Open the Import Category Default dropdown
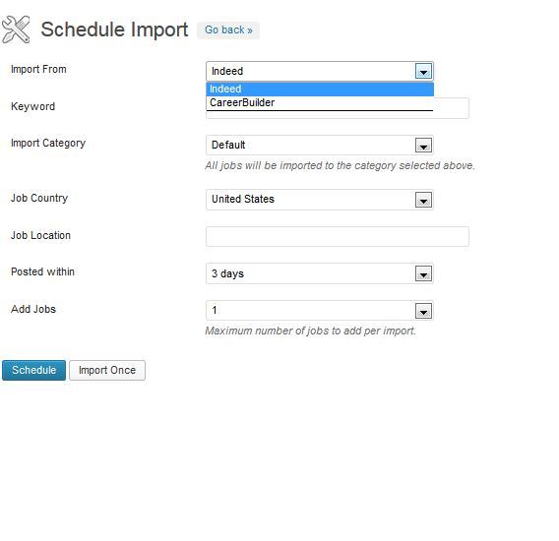The width and height of the screenshot is (559, 541). click(x=320, y=146)
